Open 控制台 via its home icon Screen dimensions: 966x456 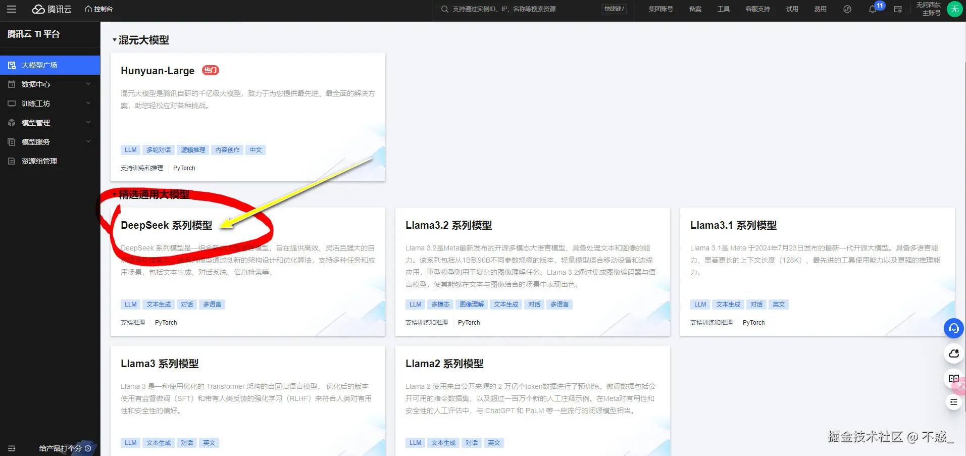98,9
